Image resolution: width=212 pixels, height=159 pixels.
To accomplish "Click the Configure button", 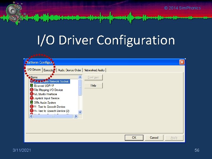I will click(x=93, y=77).
